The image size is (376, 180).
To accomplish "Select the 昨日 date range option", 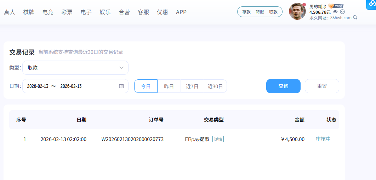I will [x=169, y=86].
